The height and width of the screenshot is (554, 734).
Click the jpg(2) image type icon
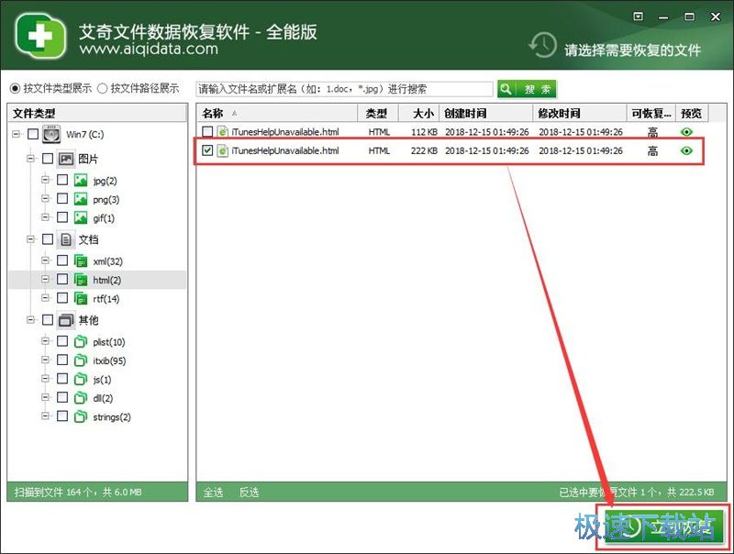point(81,181)
